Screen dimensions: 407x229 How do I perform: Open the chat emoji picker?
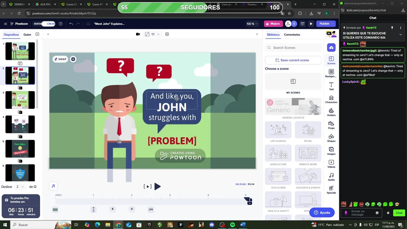pos(377,213)
